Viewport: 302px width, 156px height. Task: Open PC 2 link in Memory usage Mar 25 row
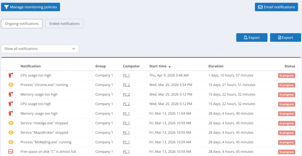(126, 94)
